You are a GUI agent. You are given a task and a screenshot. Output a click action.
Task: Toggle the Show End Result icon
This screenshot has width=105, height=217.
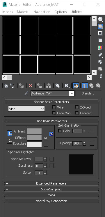(x=85, y=86)
